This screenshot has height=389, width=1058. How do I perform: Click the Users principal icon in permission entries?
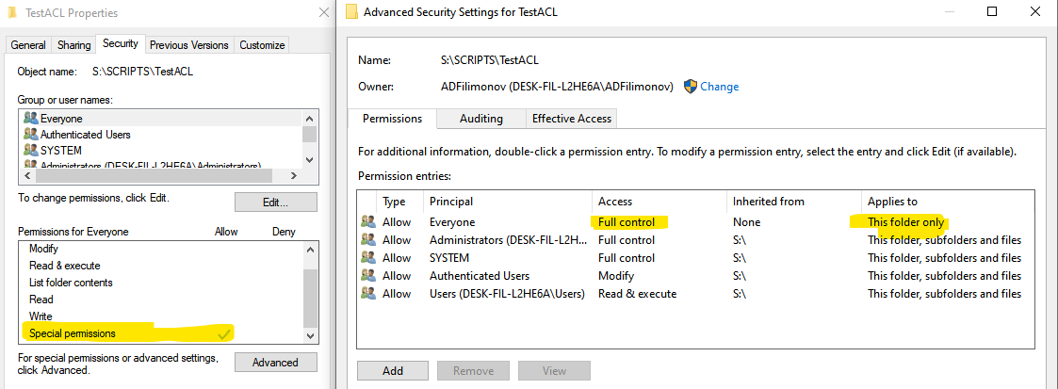click(367, 293)
